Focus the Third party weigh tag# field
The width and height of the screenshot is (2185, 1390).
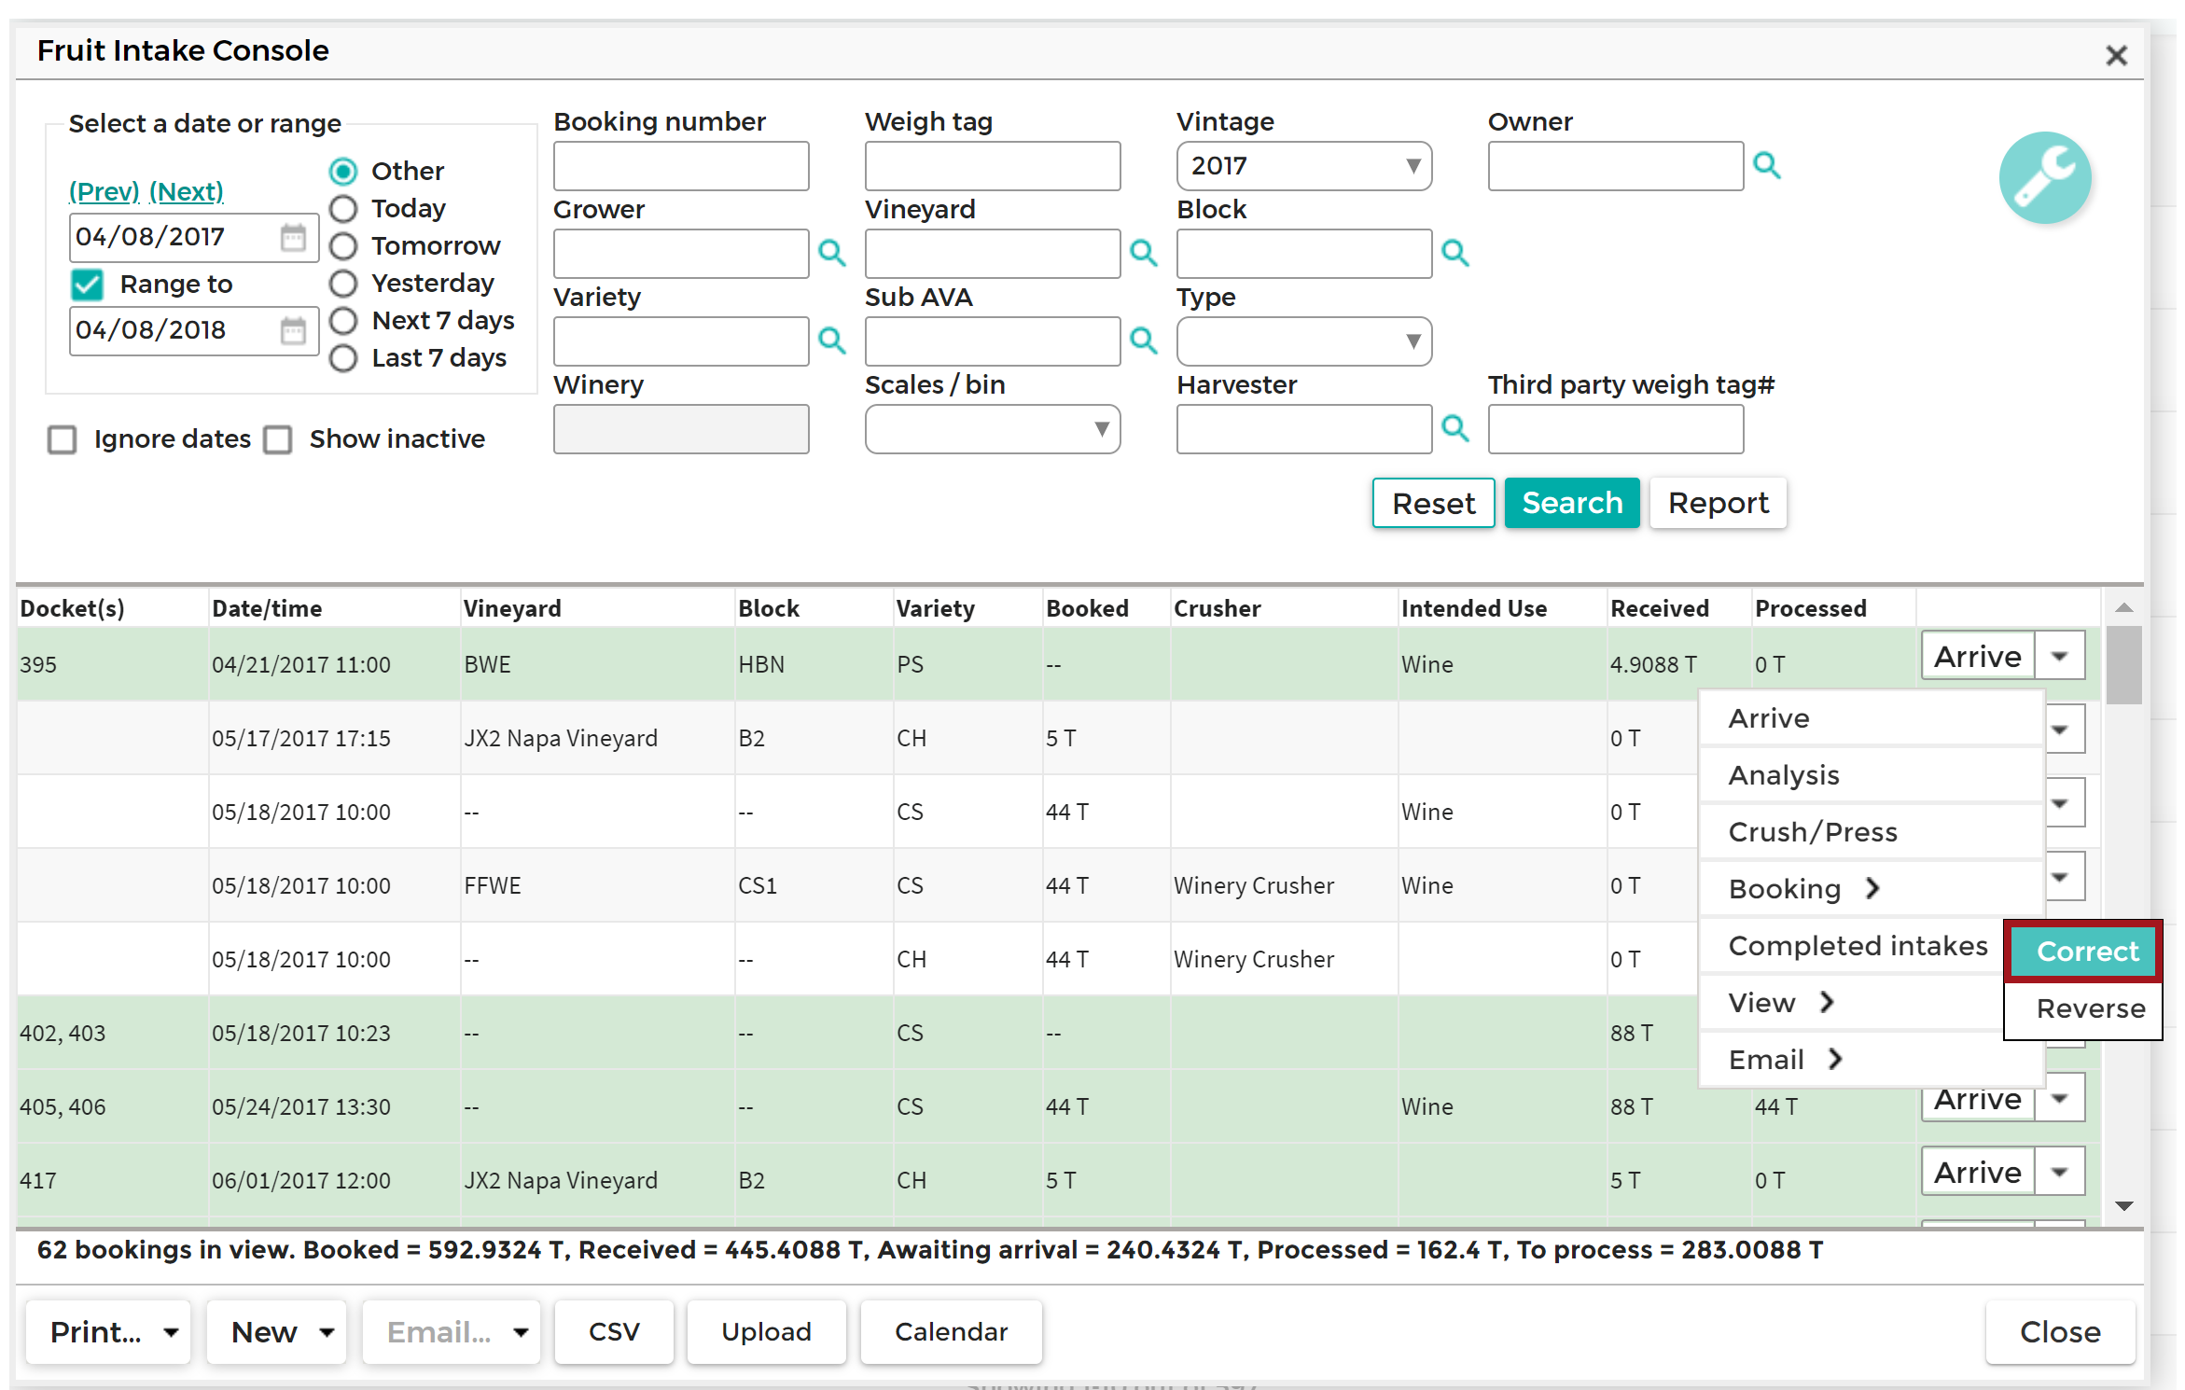[1616, 429]
